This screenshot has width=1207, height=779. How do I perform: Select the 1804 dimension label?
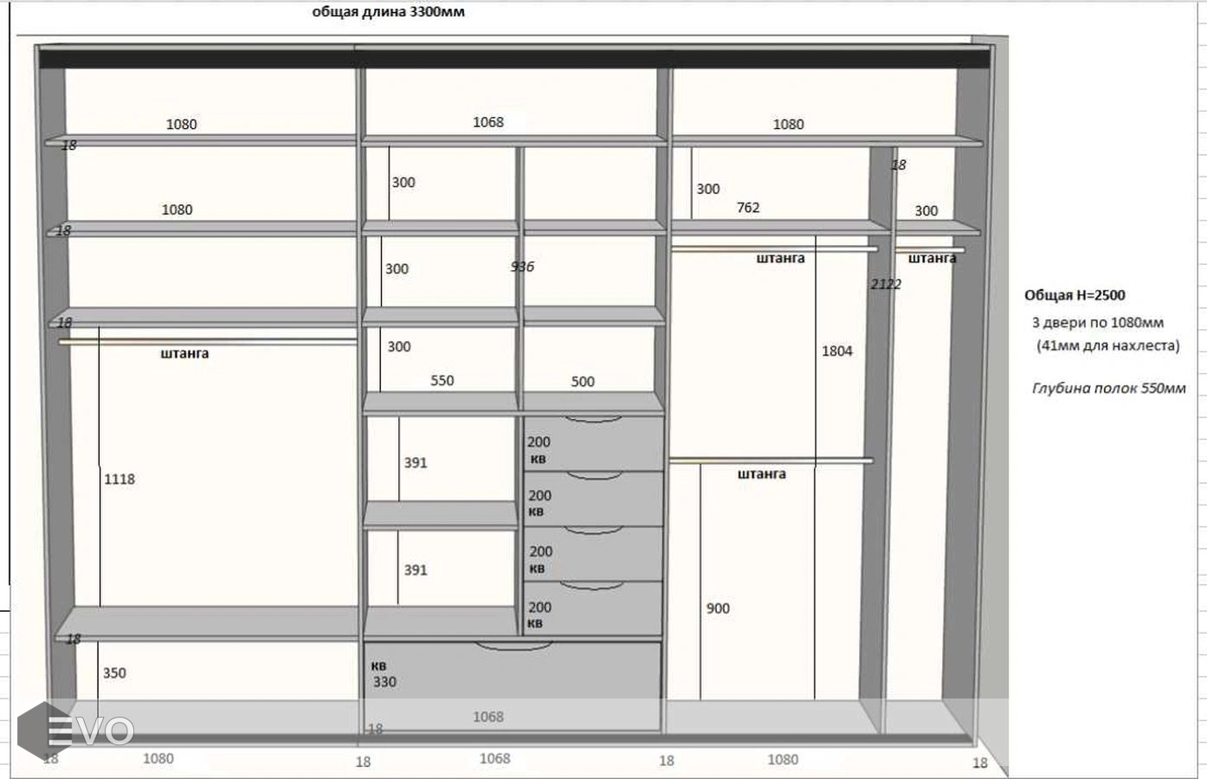[836, 351]
